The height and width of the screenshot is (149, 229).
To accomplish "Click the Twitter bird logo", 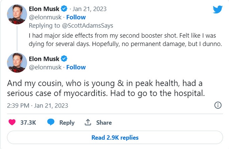I will [x=217, y=9].
